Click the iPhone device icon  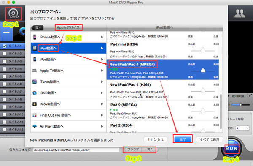click(35, 37)
